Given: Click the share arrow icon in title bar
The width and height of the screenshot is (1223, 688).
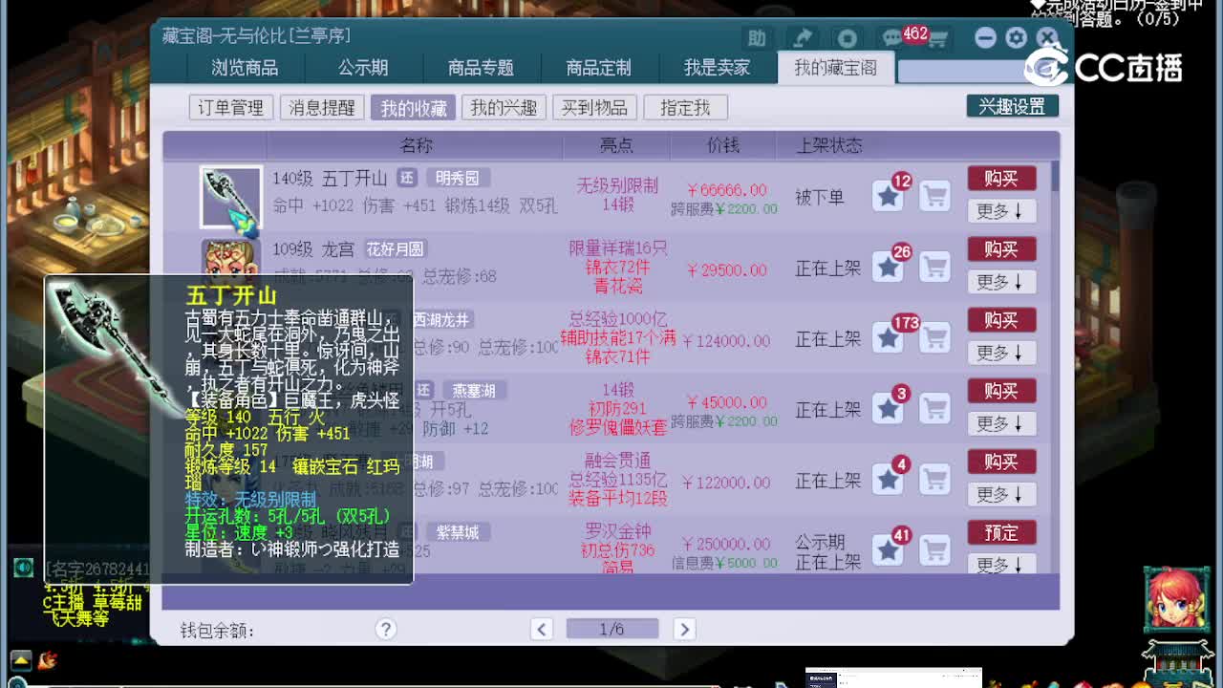Looking at the screenshot, I should [803, 37].
